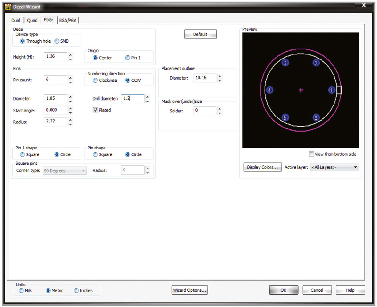The image size is (377, 307).
Task: Decrease the Height (H) value with the down arrow
Action: pyautogui.click(x=70, y=59)
